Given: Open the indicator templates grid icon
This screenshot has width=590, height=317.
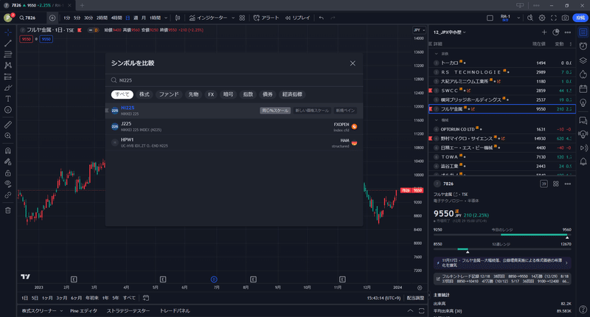Looking at the screenshot, I should [x=242, y=18].
